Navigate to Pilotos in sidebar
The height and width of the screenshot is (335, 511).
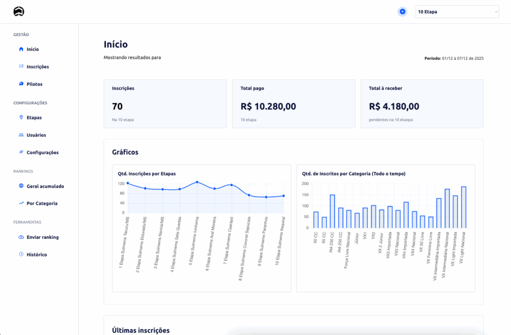pyautogui.click(x=34, y=84)
